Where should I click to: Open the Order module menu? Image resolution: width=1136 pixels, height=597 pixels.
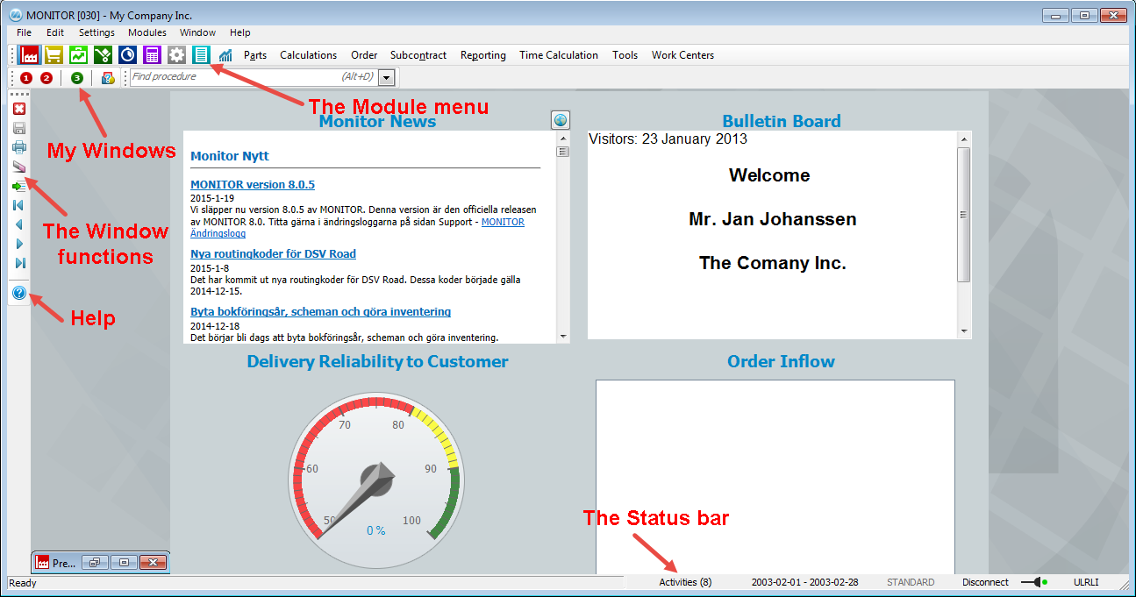tap(364, 55)
